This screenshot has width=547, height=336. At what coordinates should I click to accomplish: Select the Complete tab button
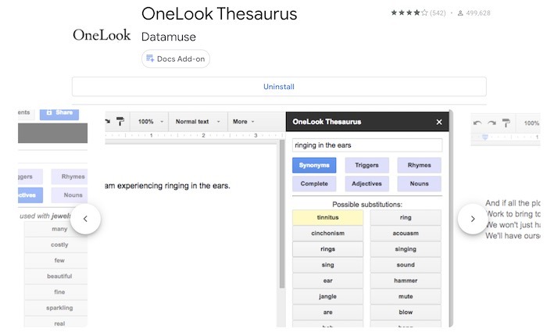[314, 184]
